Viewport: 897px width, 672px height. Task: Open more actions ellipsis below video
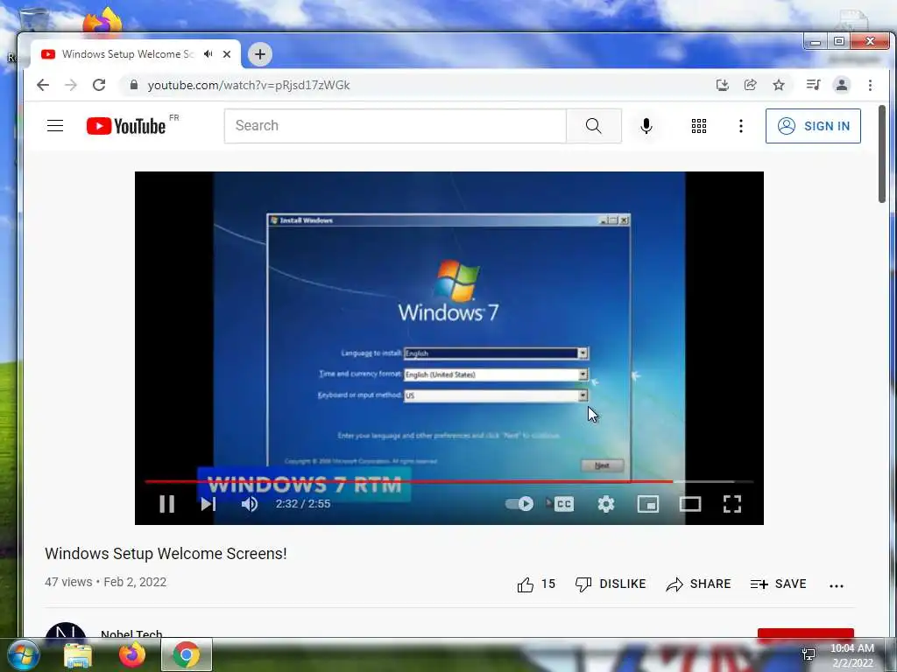click(x=837, y=585)
